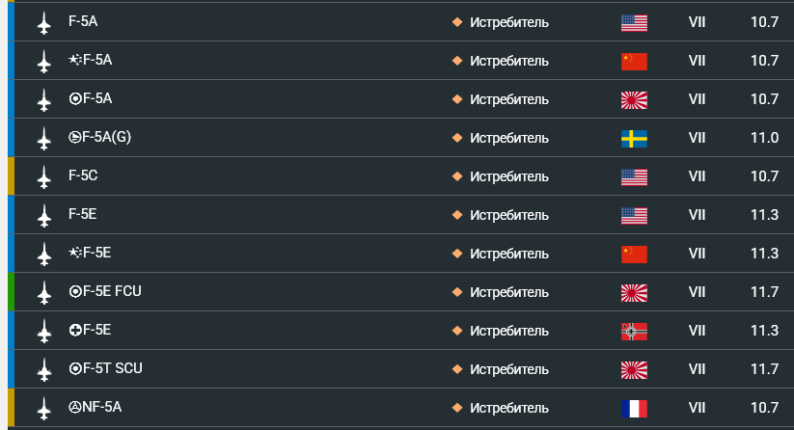794x430 pixels.
Task: Click the jet icon beside Chinese F-5A
Action: [44, 61]
